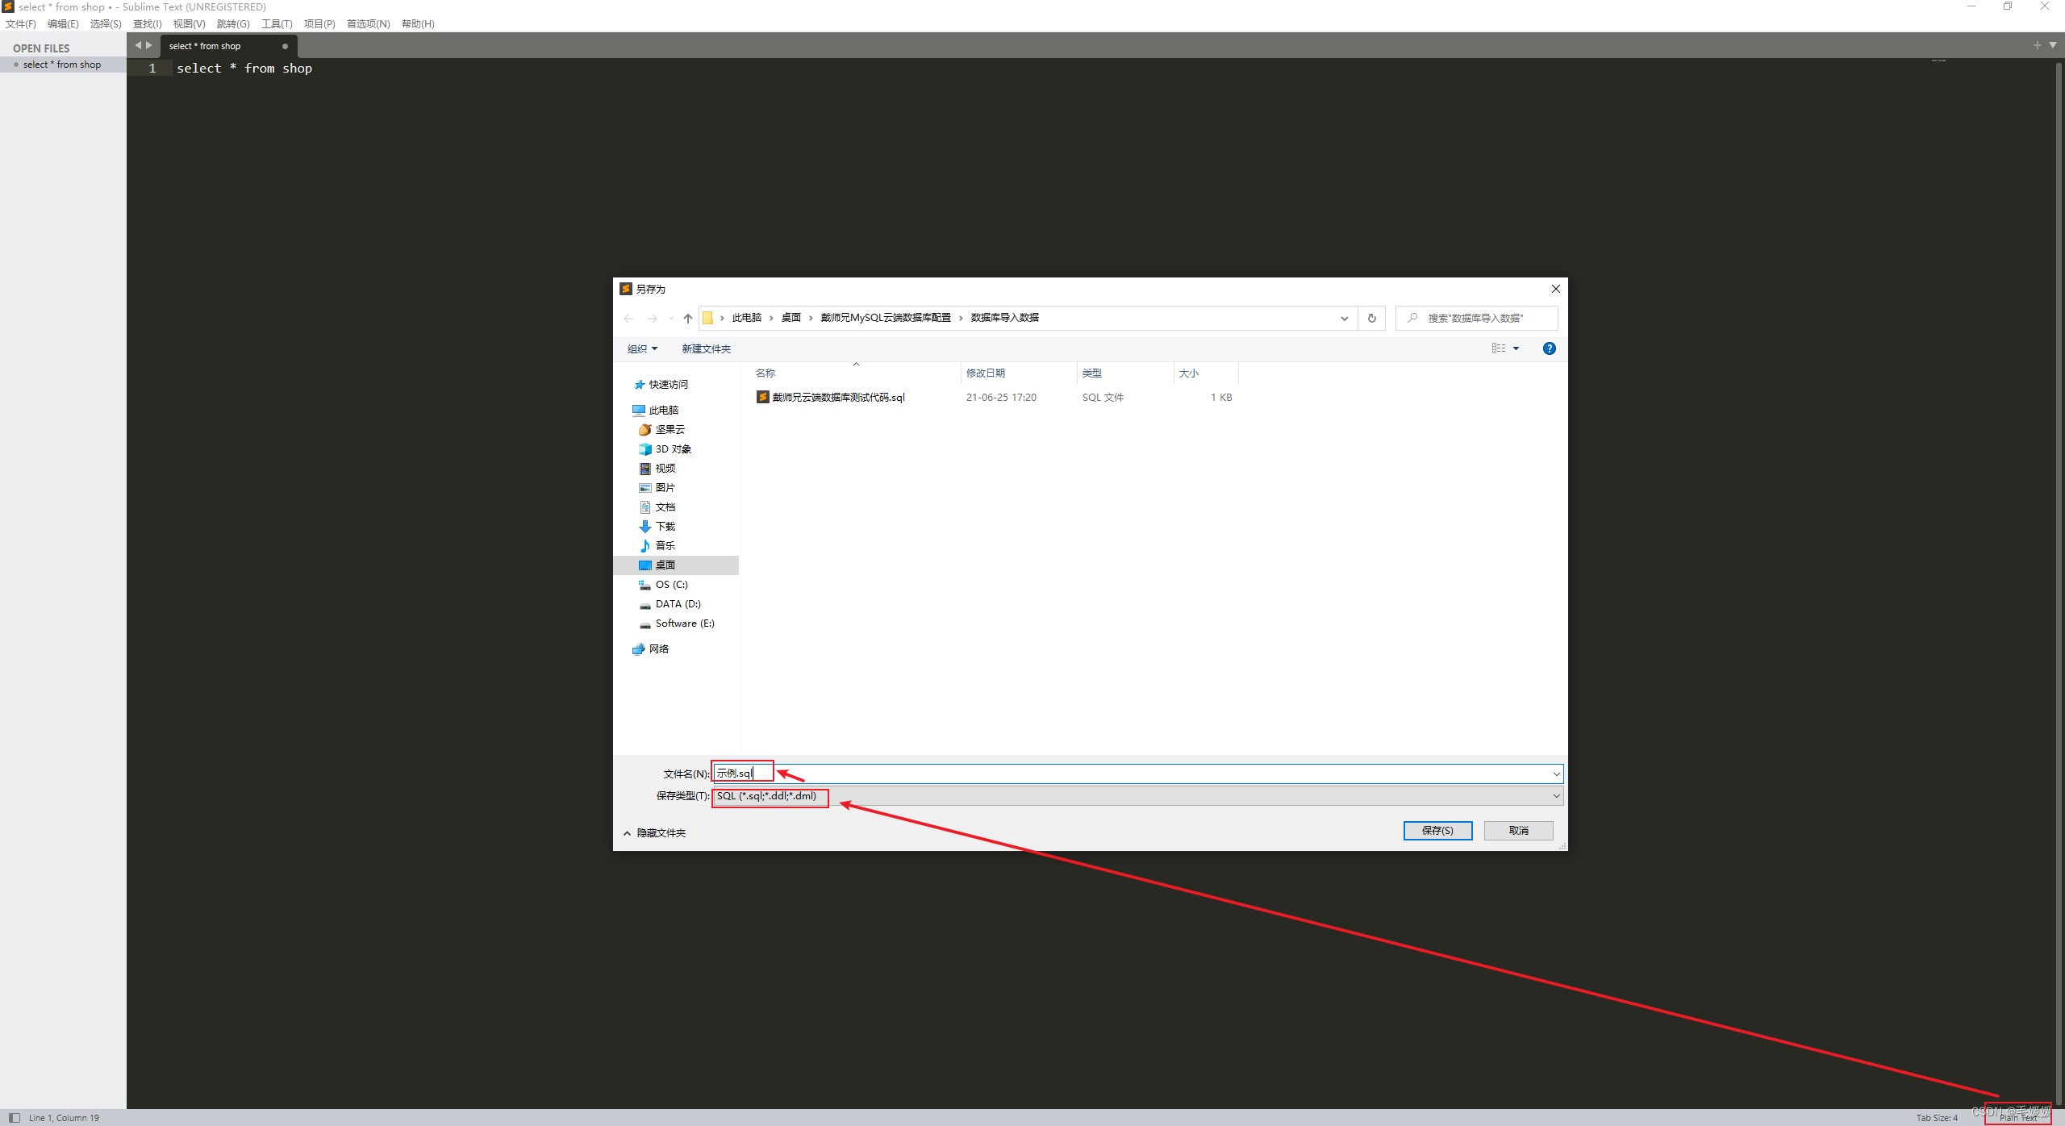
Task: Click the Back arrow in the save dialog
Action: [628, 319]
